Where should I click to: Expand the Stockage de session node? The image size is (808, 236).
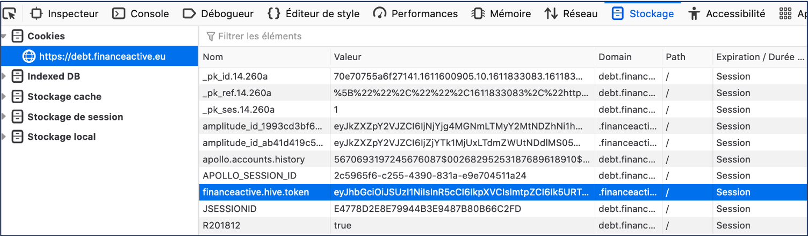pyautogui.click(x=4, y=117)
